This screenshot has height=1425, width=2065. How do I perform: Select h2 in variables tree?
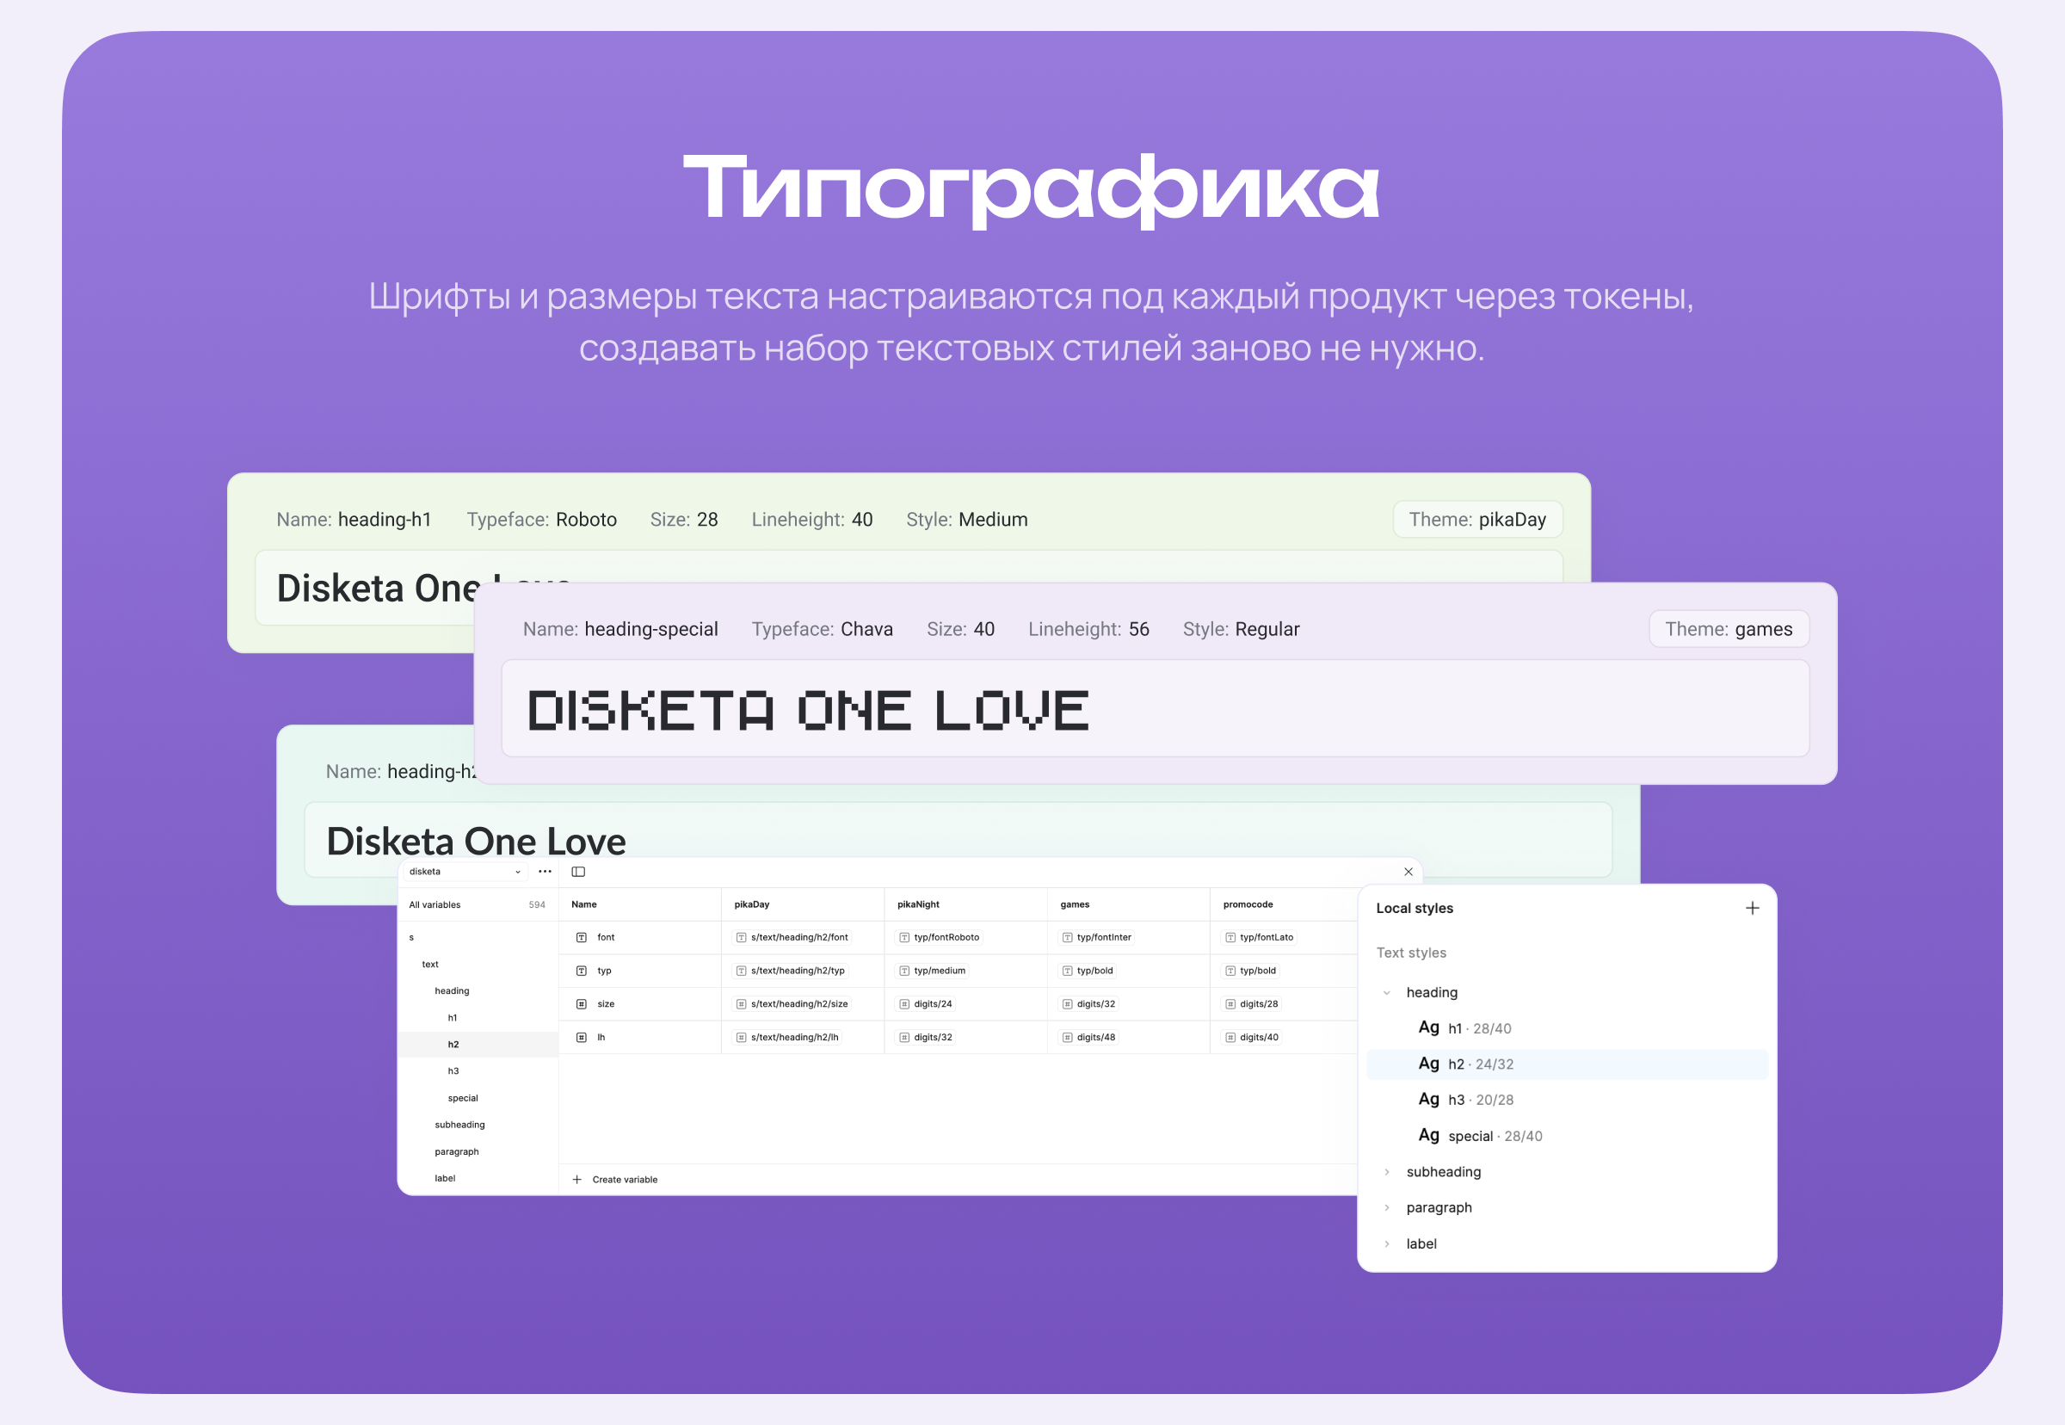[x=478, y=1045]
